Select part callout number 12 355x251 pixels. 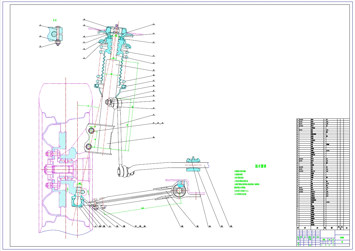point(231,226)
